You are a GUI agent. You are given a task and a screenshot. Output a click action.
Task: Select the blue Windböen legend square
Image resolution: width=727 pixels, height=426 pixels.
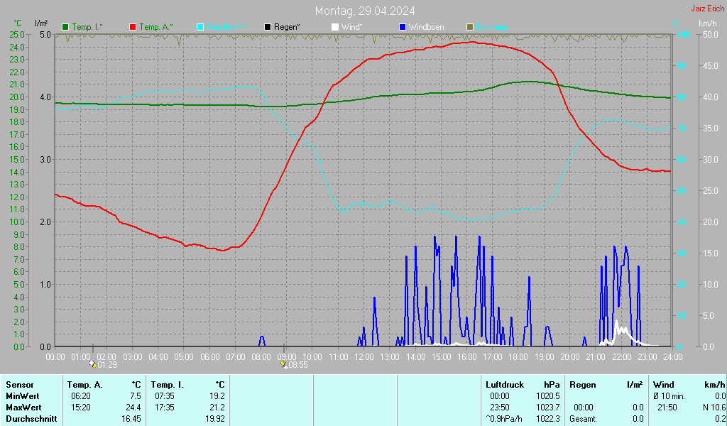[403, 27]
